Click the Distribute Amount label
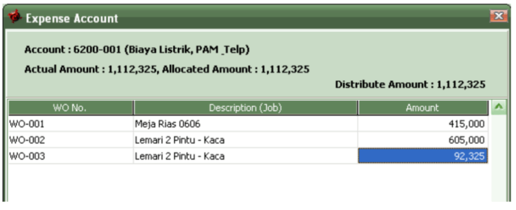 pos(410,85)
